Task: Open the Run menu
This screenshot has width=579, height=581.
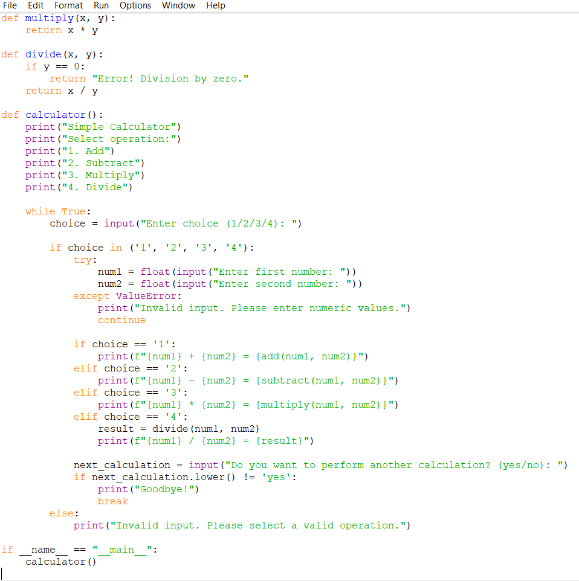Action: click(x=101, y=5)
